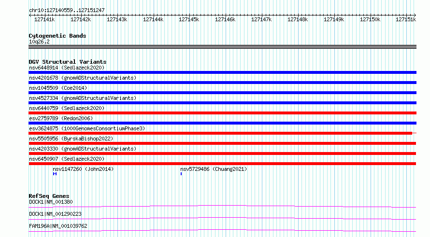
Task: Open nsv1147260 (John2014) variant label
Action: tap(83, 169)
